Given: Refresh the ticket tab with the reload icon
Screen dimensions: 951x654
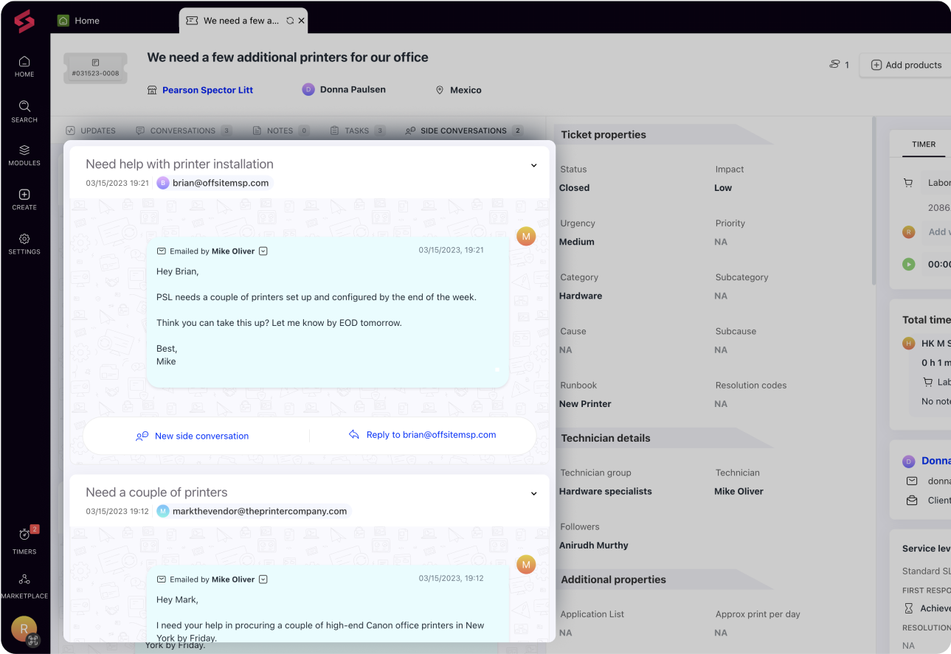Looking at the screenshot, I should point(289,20).
